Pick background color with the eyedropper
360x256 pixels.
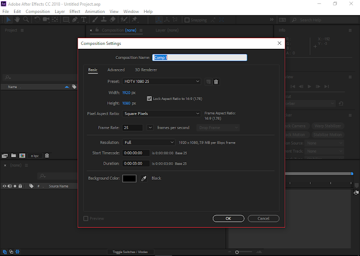pos(144,179)
